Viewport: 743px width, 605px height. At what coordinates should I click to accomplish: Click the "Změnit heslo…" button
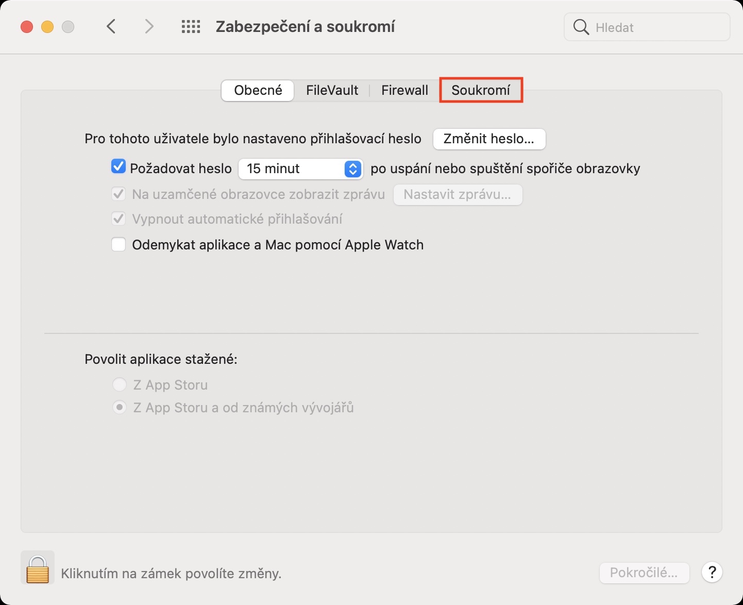[x=489, y=139]
